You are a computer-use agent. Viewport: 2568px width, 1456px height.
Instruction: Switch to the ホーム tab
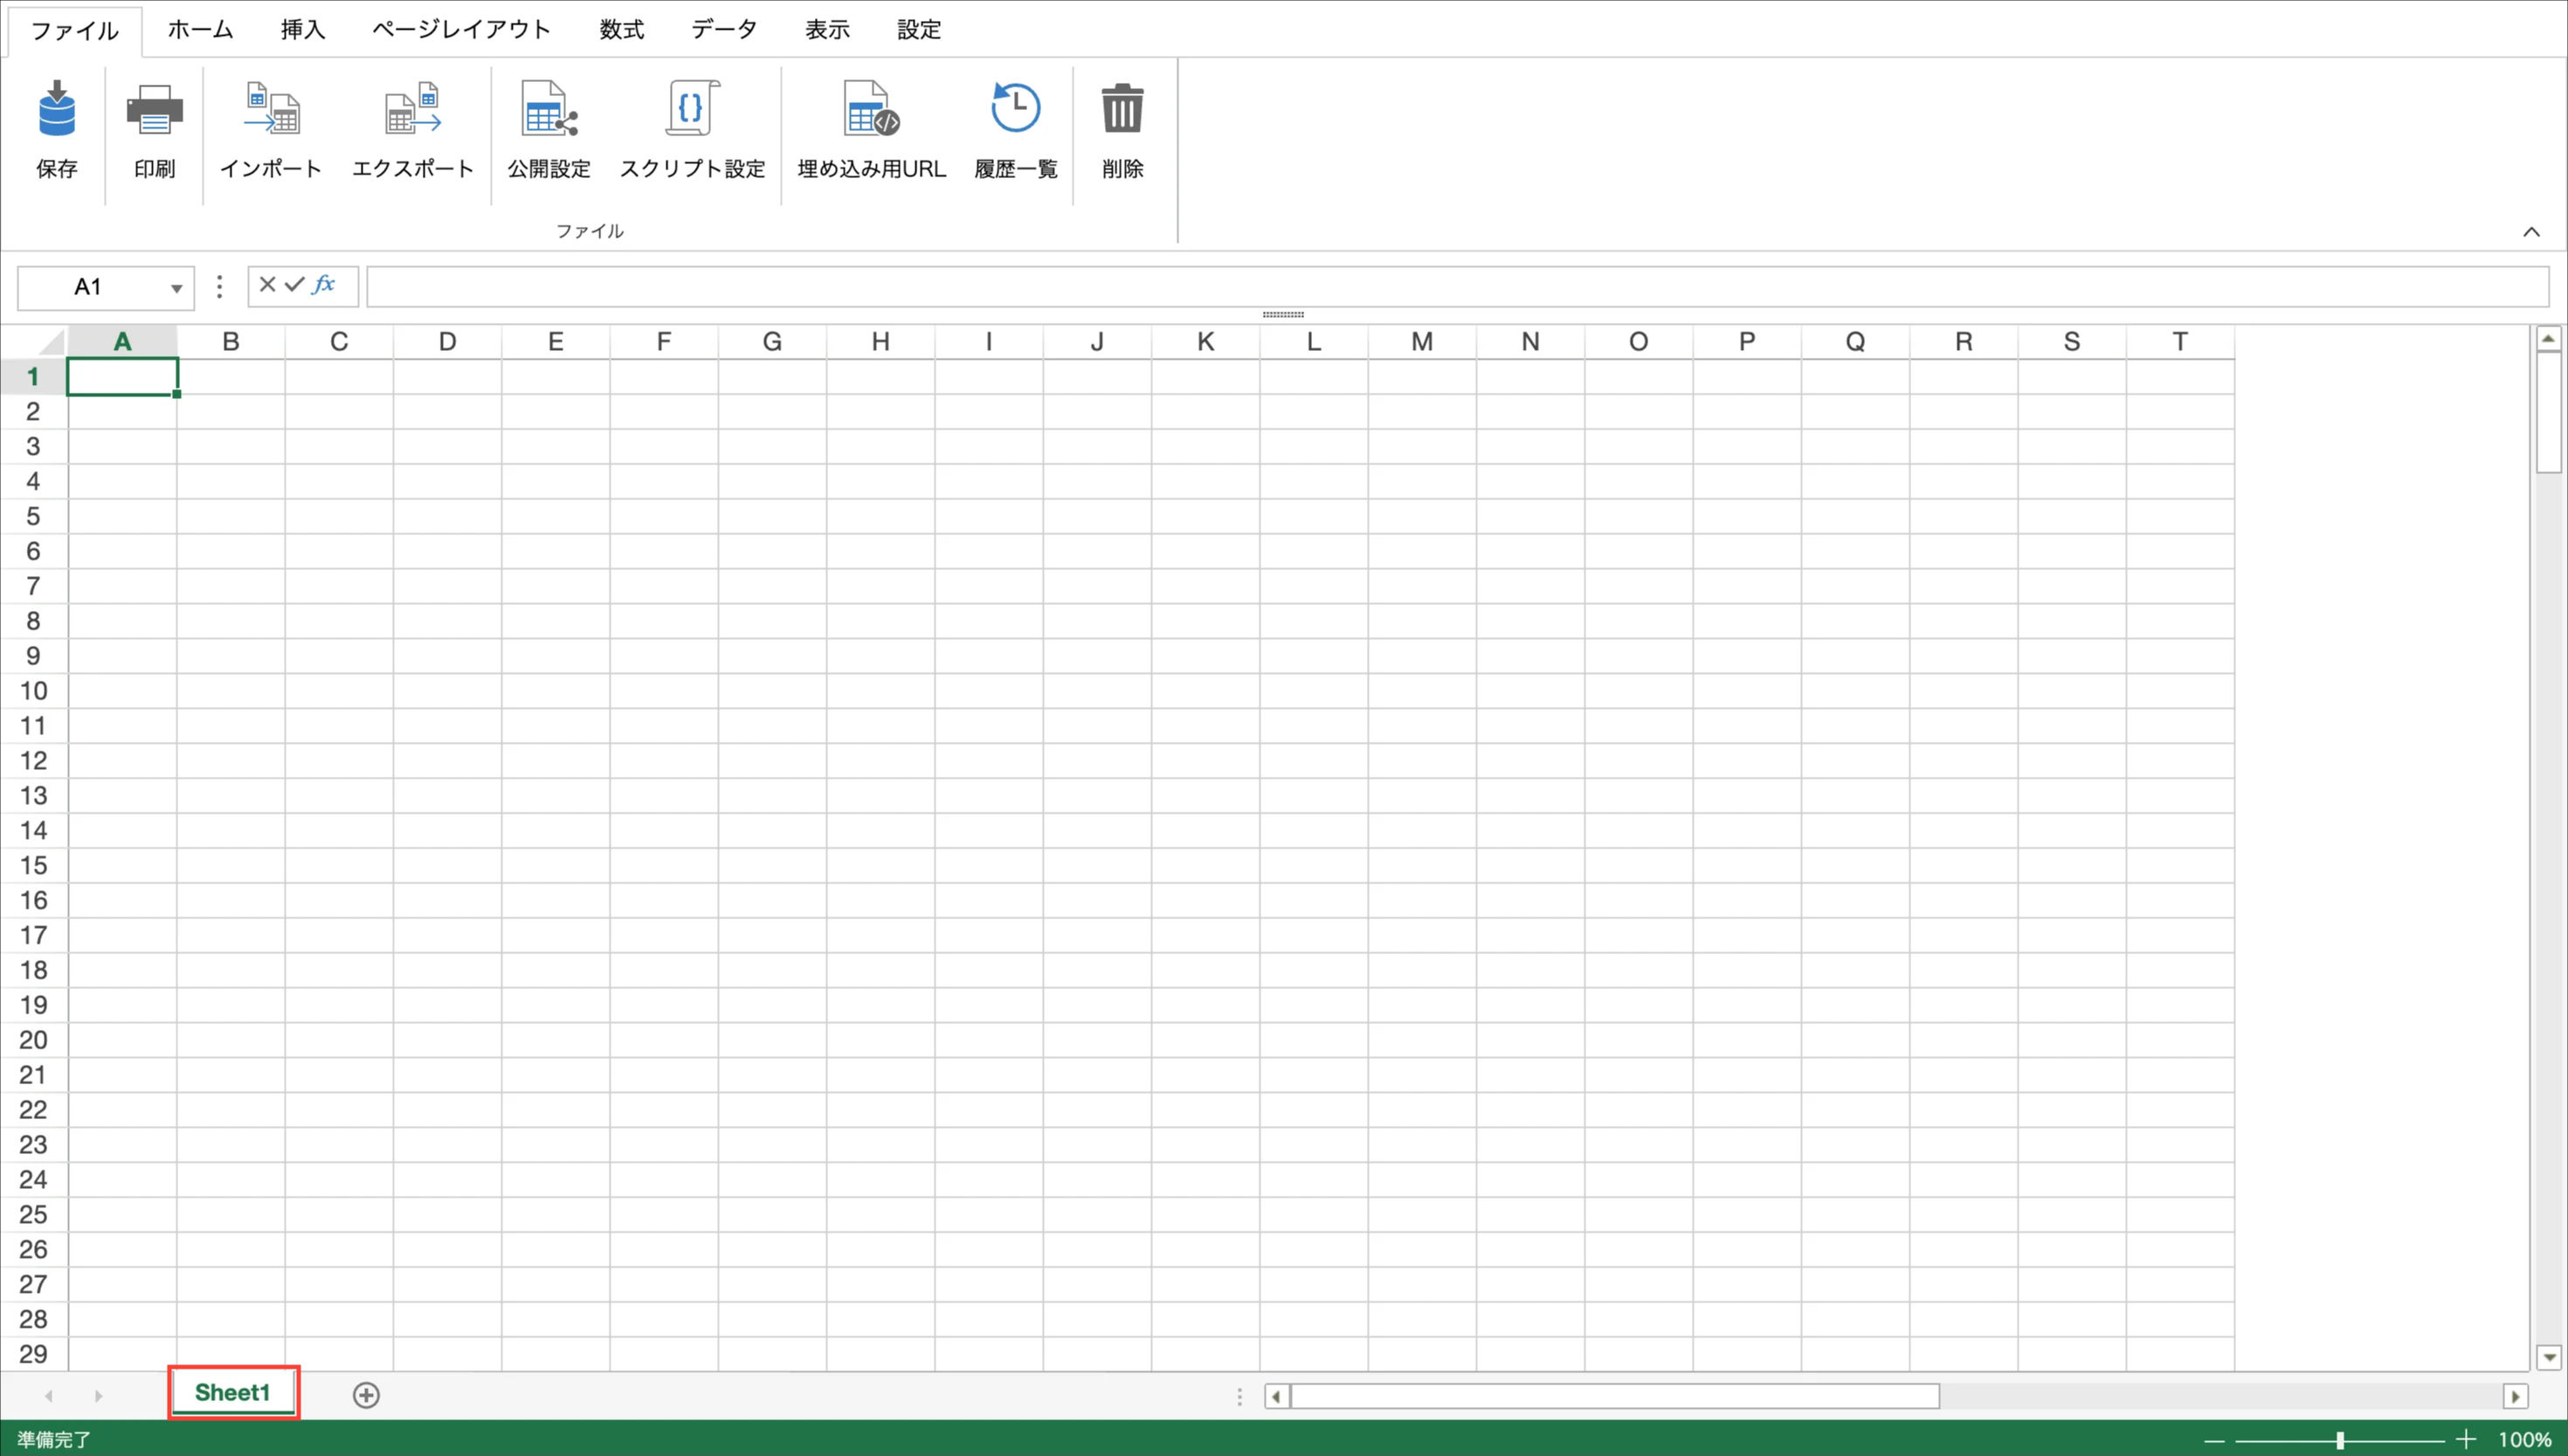coord(200,30)
